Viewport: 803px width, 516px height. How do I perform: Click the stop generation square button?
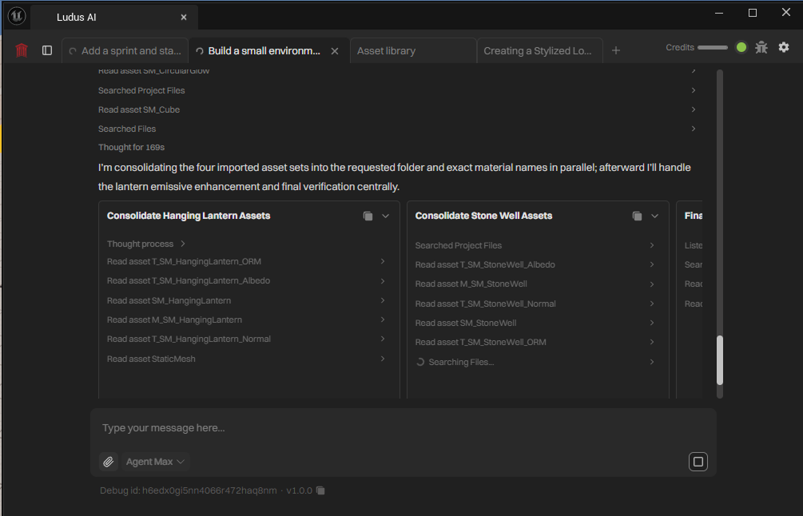(698, 462)
